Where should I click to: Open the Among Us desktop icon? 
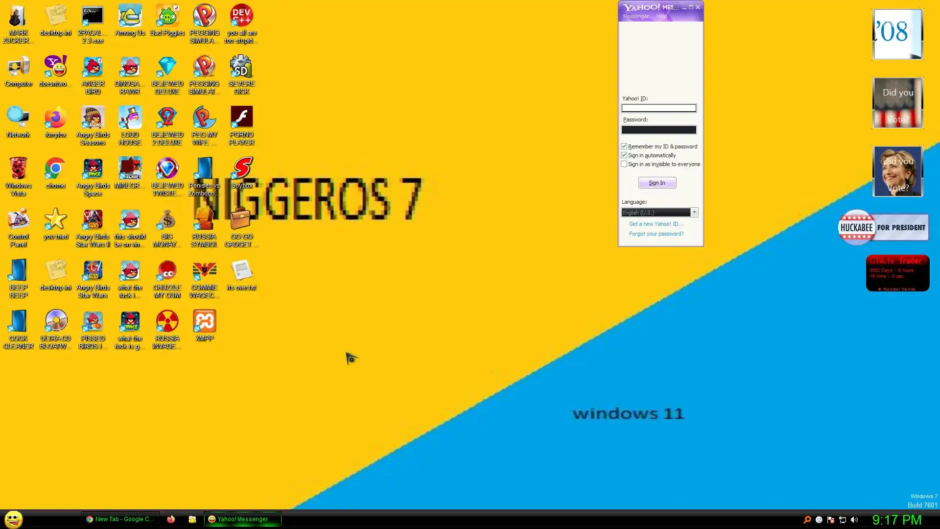[x=130, y=17]
